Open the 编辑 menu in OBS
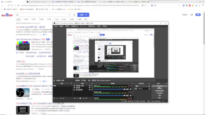This screenshot has width=205, height=115. [61, 26]
